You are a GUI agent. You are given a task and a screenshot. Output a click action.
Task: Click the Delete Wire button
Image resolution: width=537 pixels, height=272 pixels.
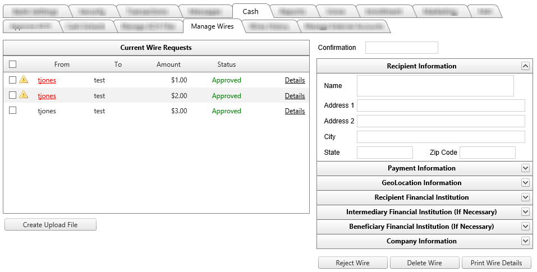pos(424,263)
